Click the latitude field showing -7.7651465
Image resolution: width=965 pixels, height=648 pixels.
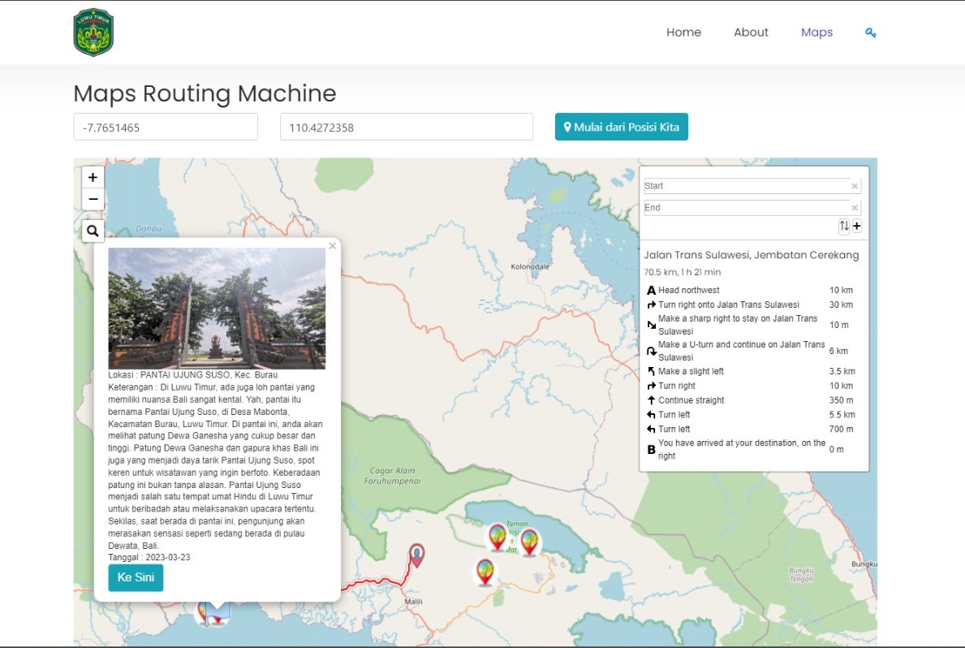coord(166,127)
